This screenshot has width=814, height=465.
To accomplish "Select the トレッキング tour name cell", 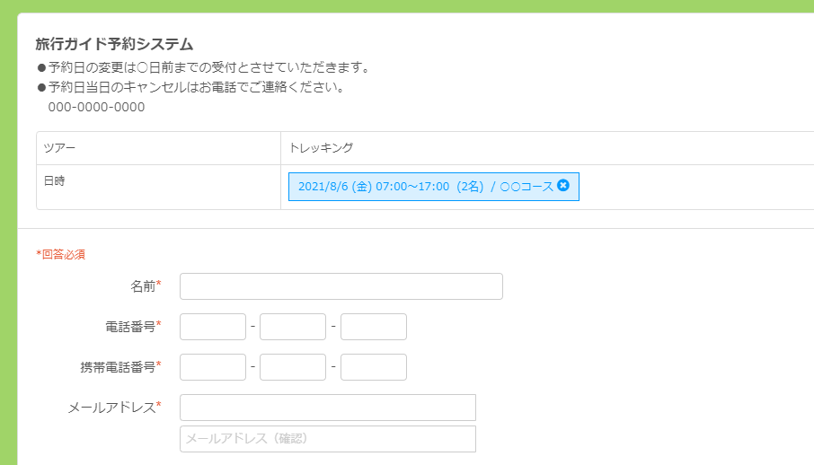I will 321,148.
